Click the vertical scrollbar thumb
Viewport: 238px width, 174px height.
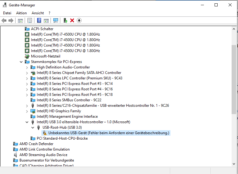234,79
